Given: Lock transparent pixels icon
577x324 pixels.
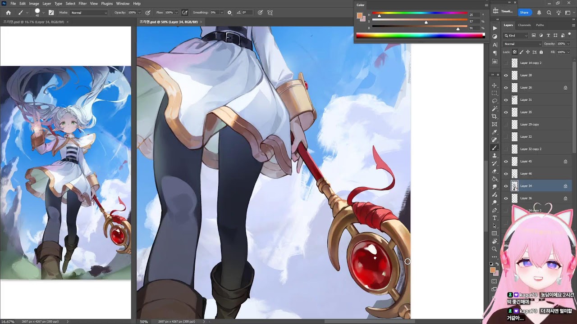Looking at the screenshot, I should tap(515, 52).
